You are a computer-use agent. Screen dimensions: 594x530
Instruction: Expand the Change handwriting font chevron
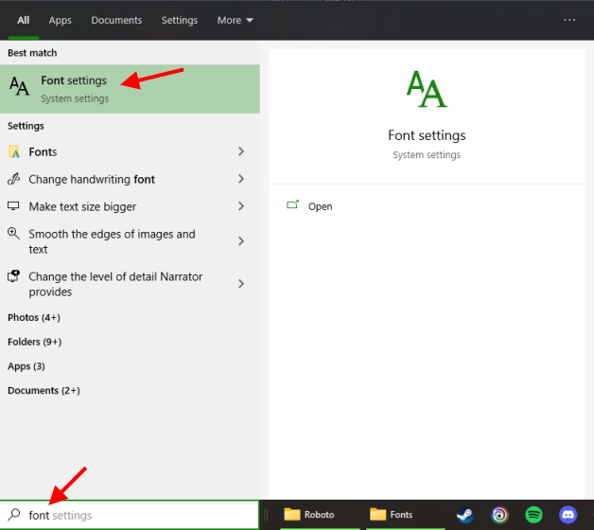click(241, 179)
